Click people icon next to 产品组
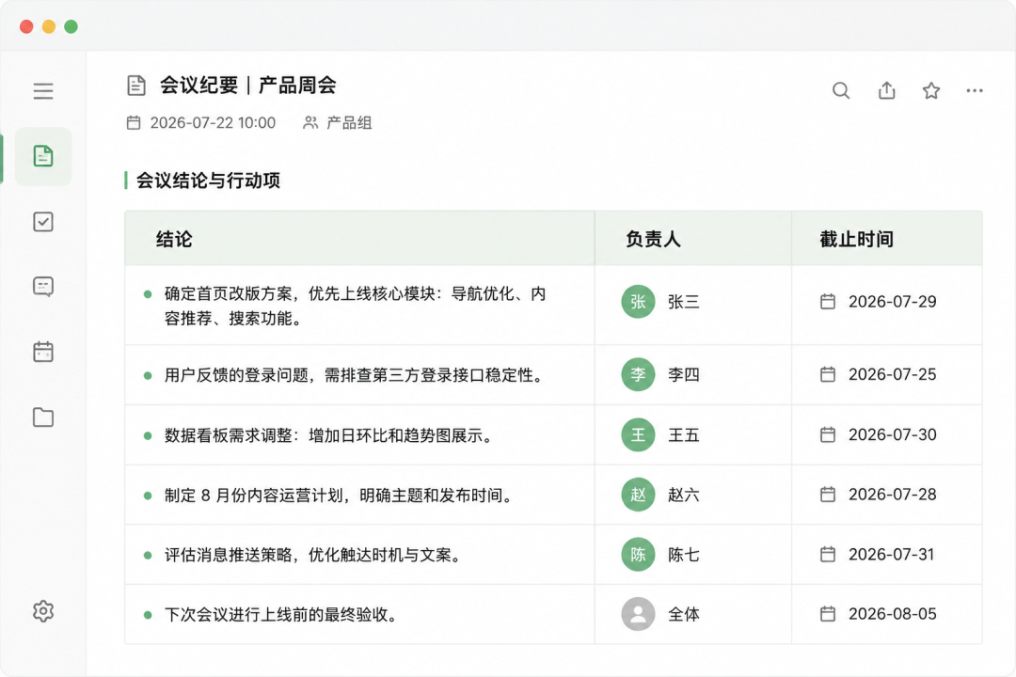 310,122
